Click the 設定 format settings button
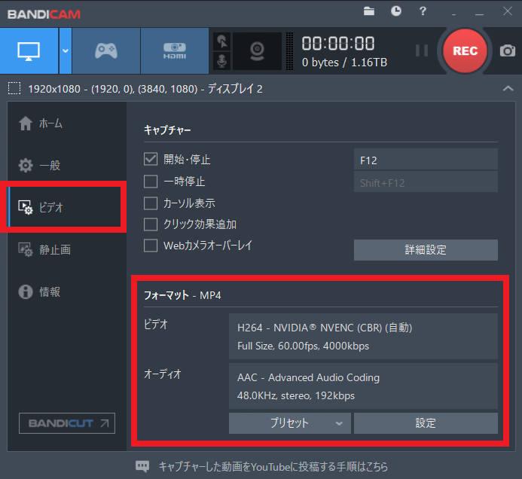This screenshot has width=522, height=479. [x=426, y=423]
